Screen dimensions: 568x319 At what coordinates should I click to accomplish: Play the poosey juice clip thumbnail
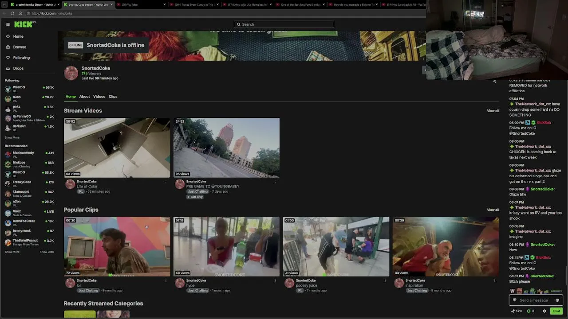point(336,246)
